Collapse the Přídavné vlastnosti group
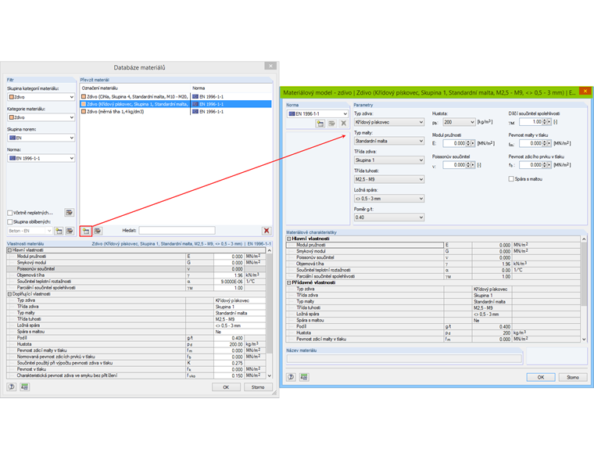 coord(289,282)
